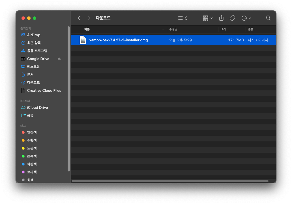Select the orange 주황색 tag dot

[x=23, y=140]
